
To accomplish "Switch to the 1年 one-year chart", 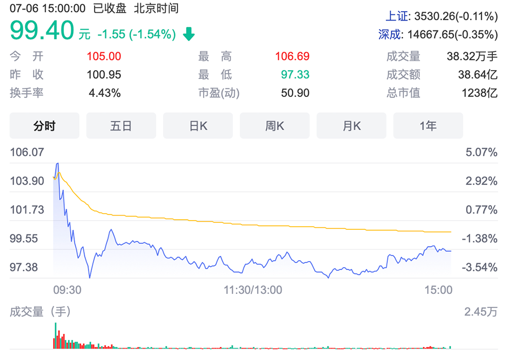I will coord(428,126).
